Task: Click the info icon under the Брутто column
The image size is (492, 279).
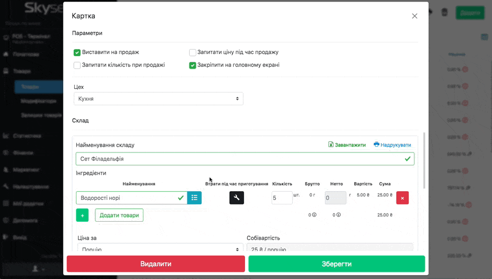Action: click(x=314, y=215)
